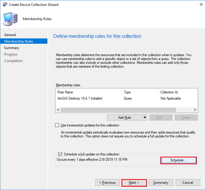Image resolution: width=206 pixels, height=190 pixels.
Task: Open the Add Rule dropdown
Action: pos(127,117)
